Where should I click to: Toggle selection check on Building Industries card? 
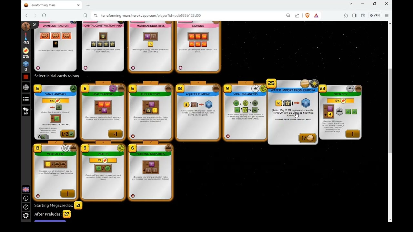click(151, 142)
